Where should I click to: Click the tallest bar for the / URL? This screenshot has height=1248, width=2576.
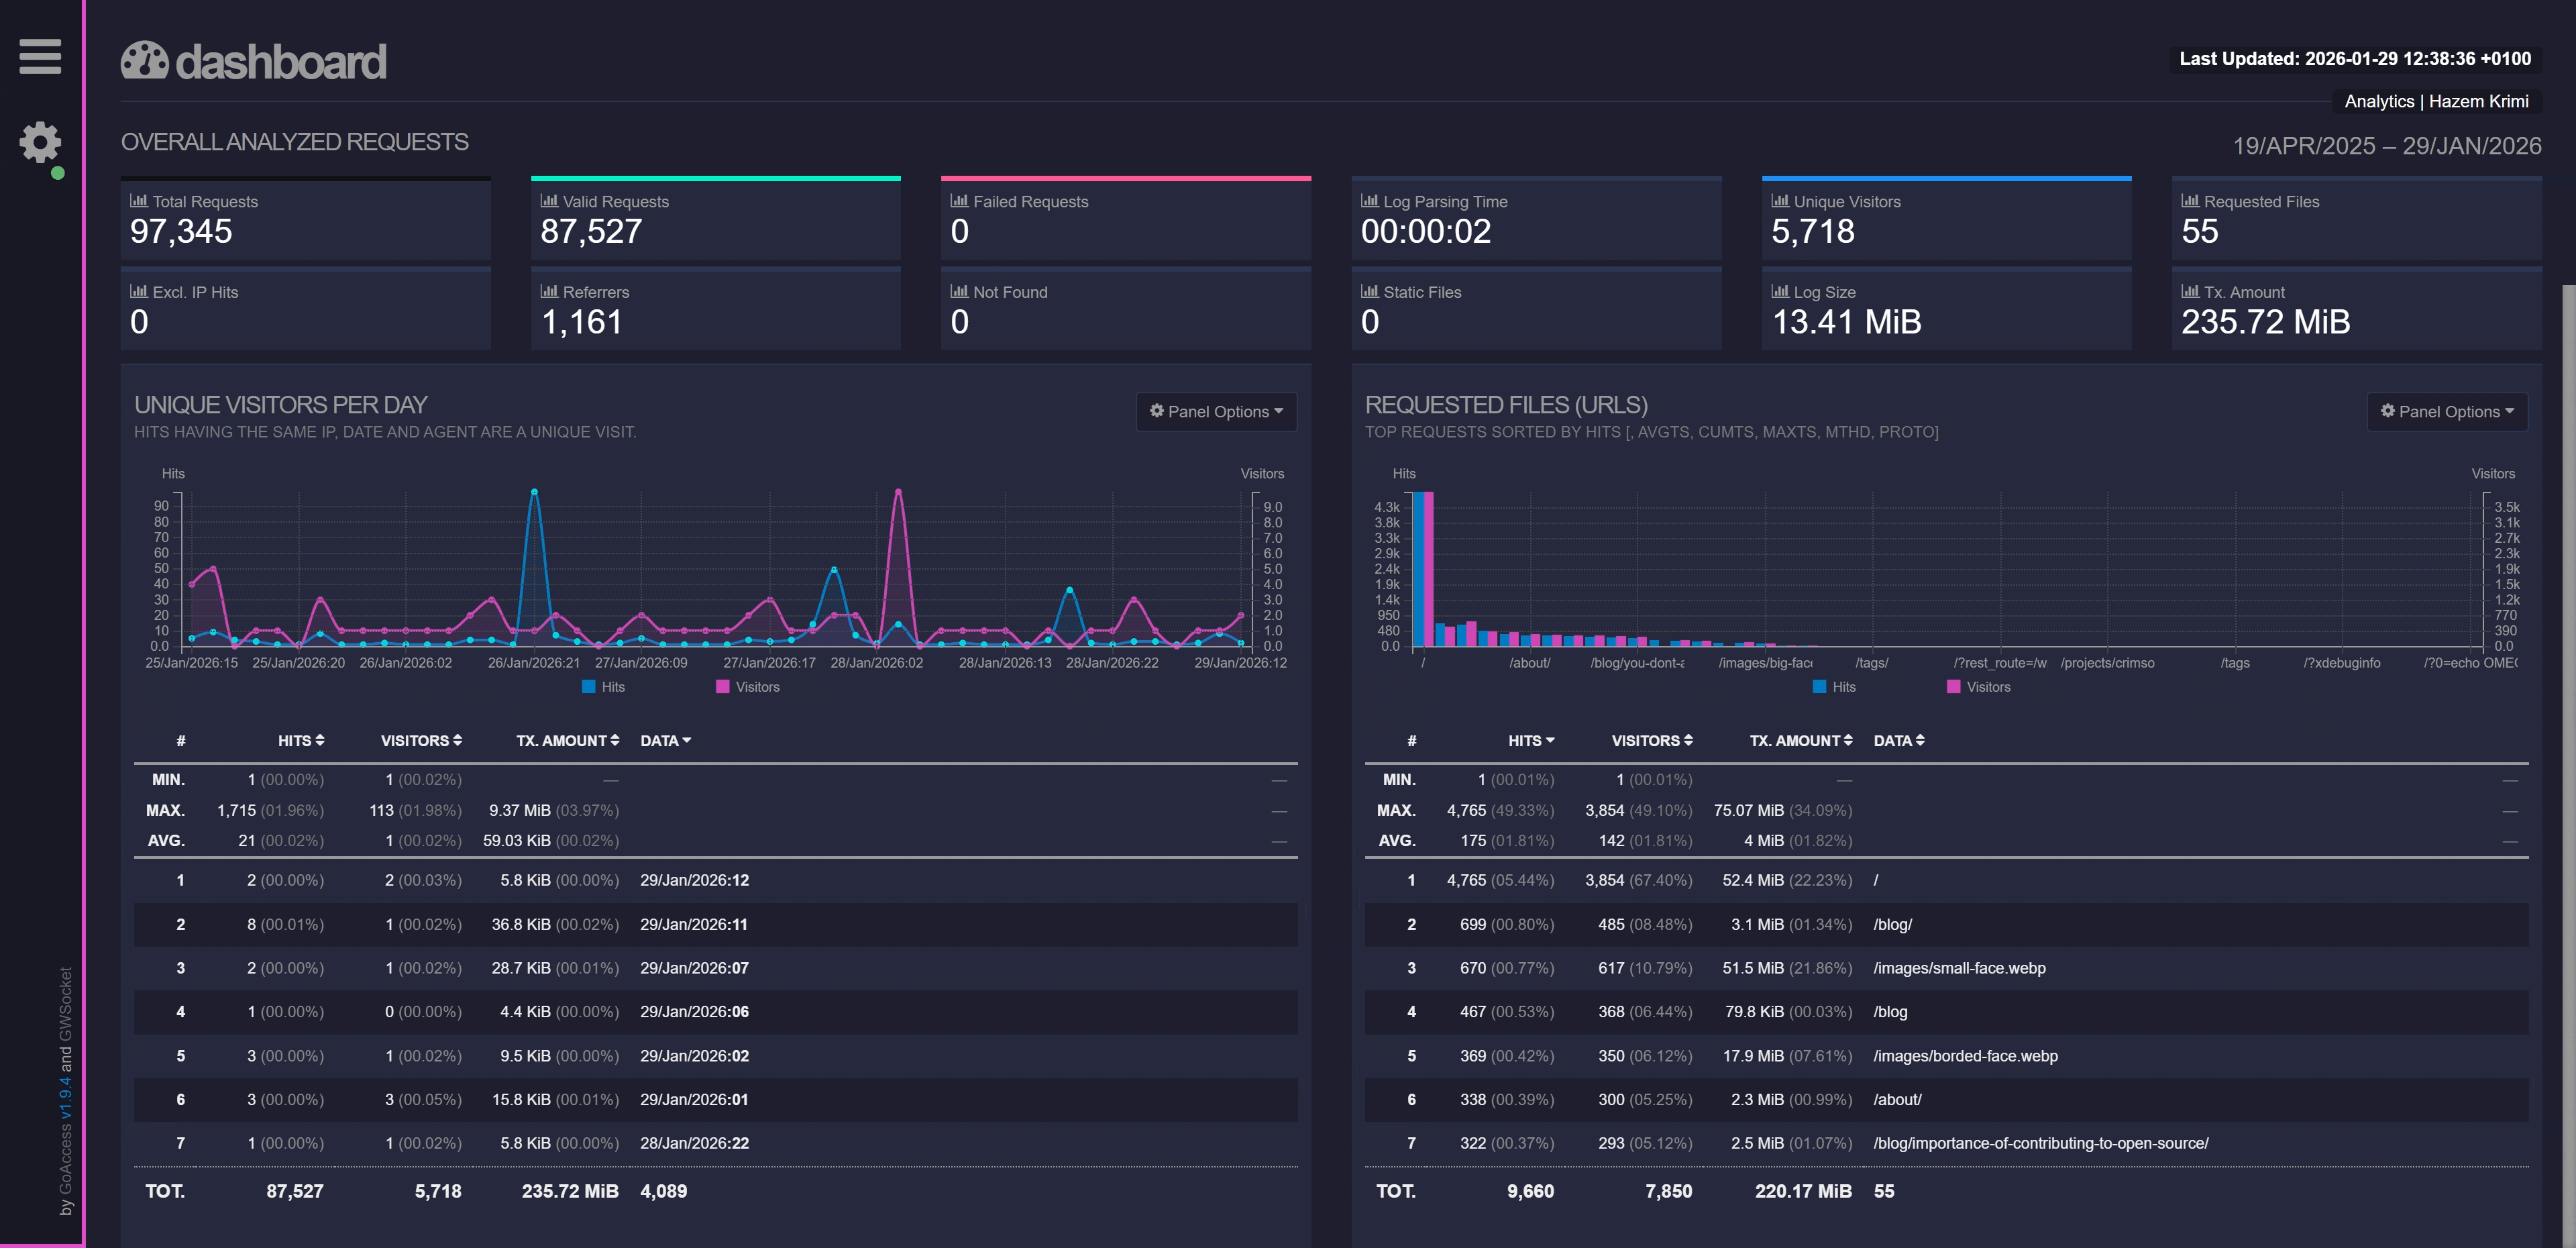pyautogui.click(x=1418, y=569)
